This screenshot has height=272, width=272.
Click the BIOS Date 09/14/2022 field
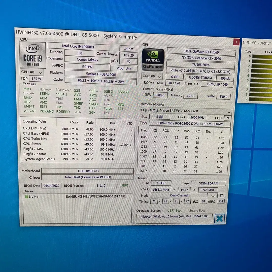[x=51, y=186]
